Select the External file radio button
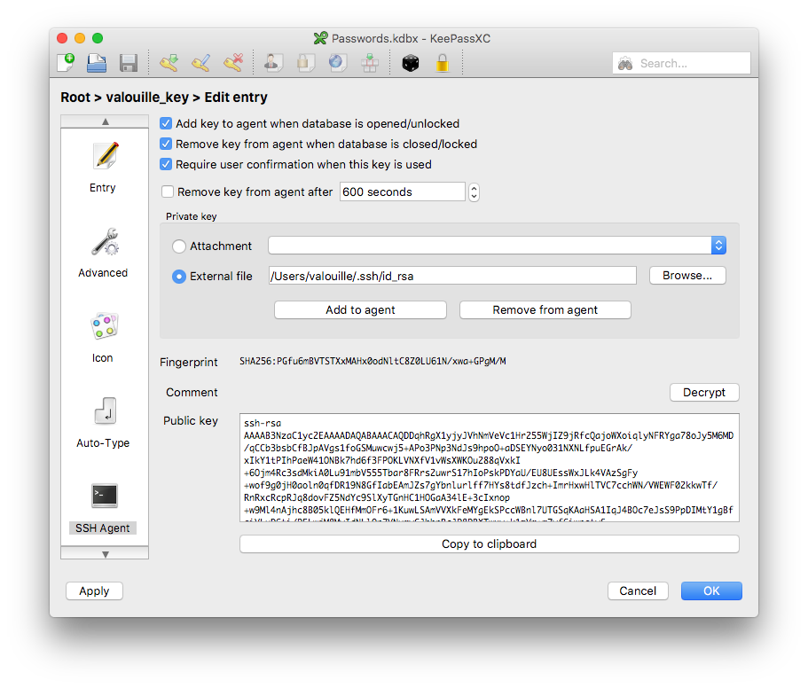Viewport: 808px width, 688px height. pos(179,277)
